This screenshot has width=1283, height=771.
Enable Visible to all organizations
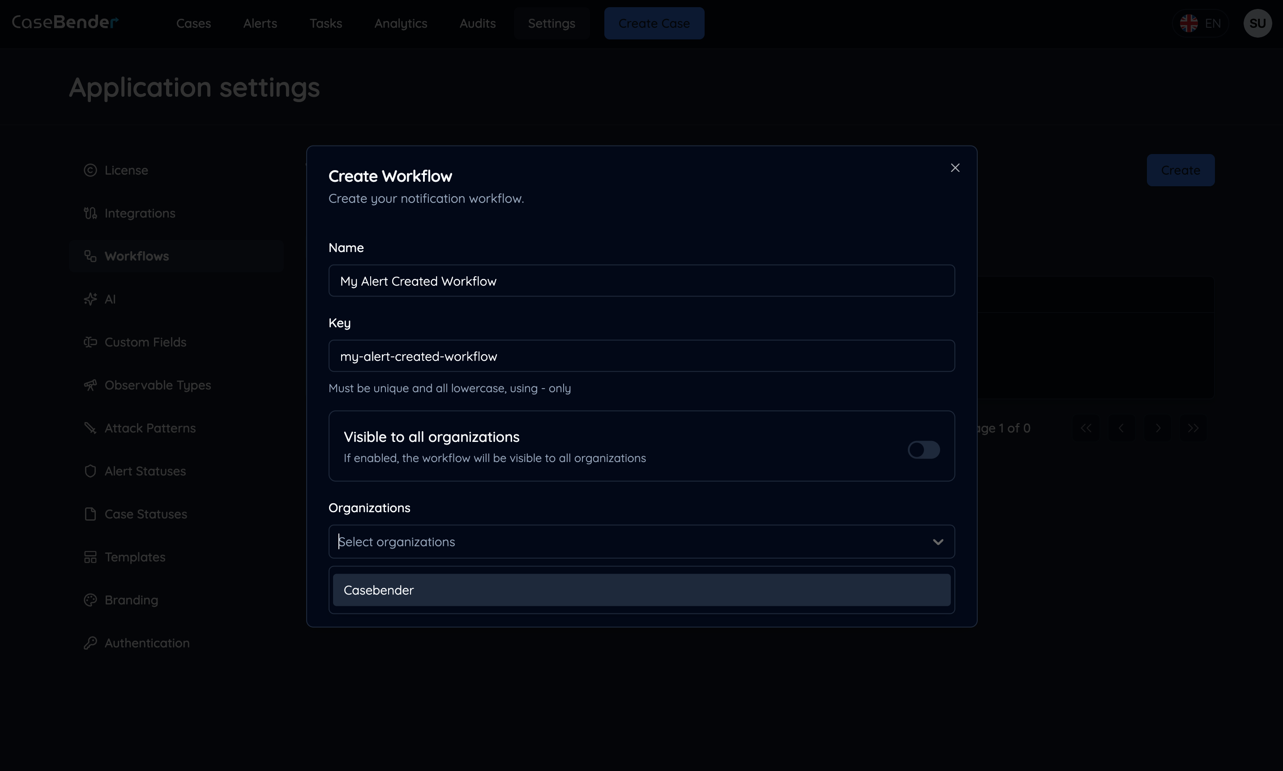(x=923, y=449)
